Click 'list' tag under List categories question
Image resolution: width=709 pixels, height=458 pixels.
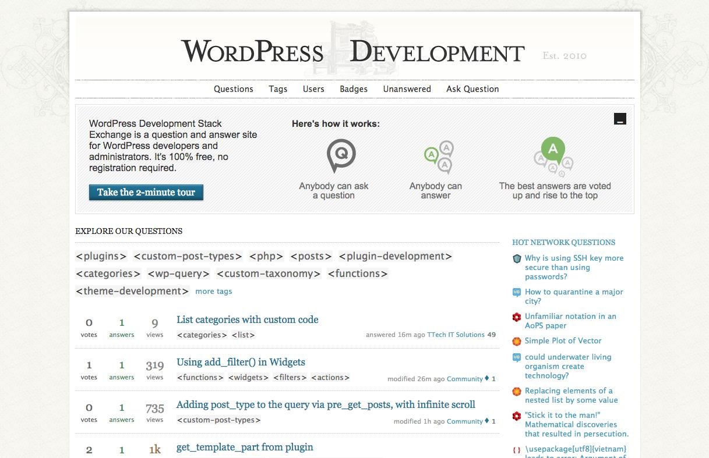(244, 335)
